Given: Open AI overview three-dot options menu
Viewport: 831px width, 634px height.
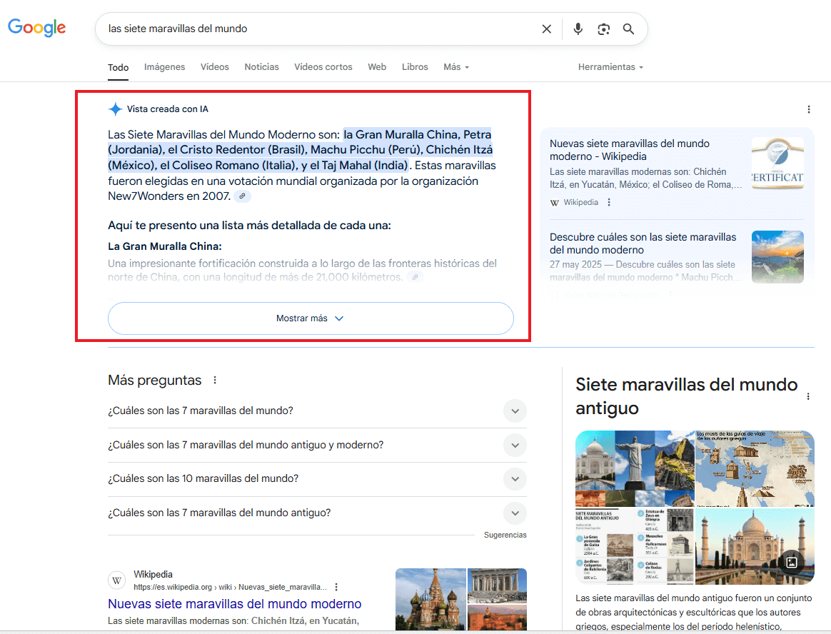Looking at the screenshot, I should point(808,109).
